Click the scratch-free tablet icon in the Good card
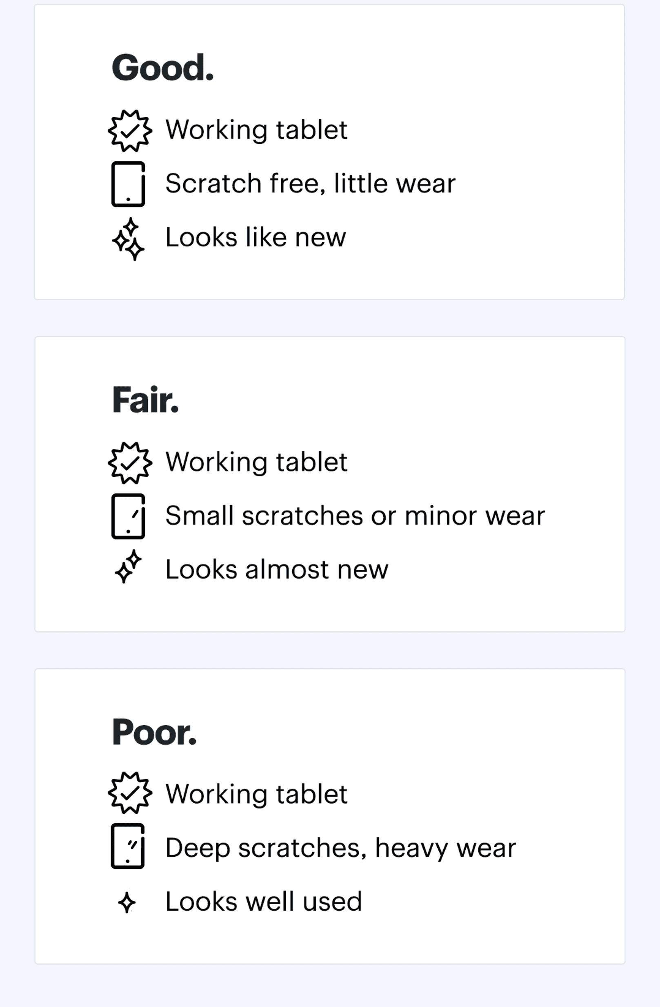660x1007 pixels. pyautogui.click(x=128, y=184)
